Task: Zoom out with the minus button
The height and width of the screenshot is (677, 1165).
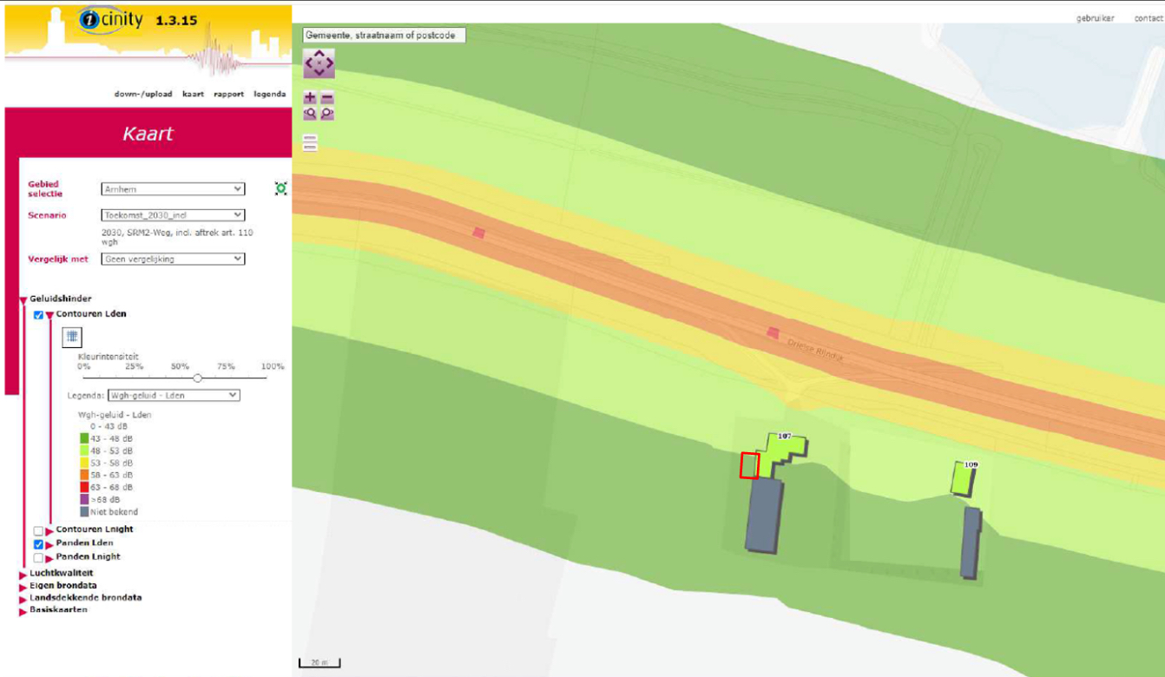Action: pyautogui.click(x=327, y=98)
